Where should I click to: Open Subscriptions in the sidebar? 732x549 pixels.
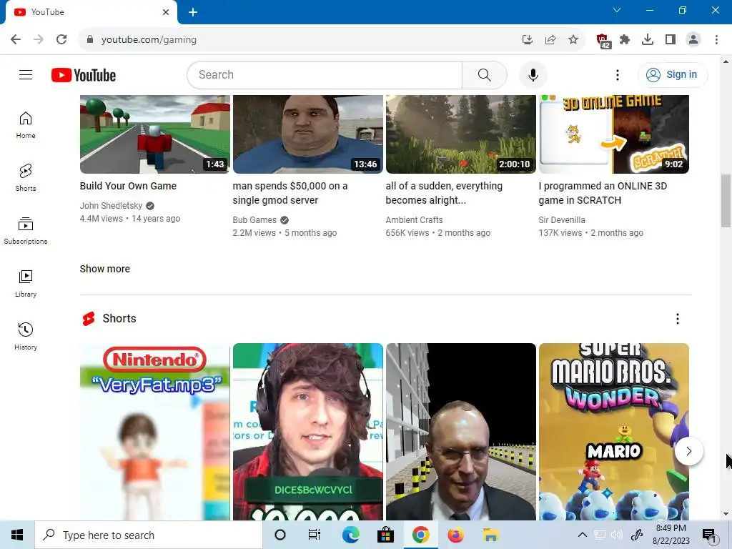(x=26, y=231)
